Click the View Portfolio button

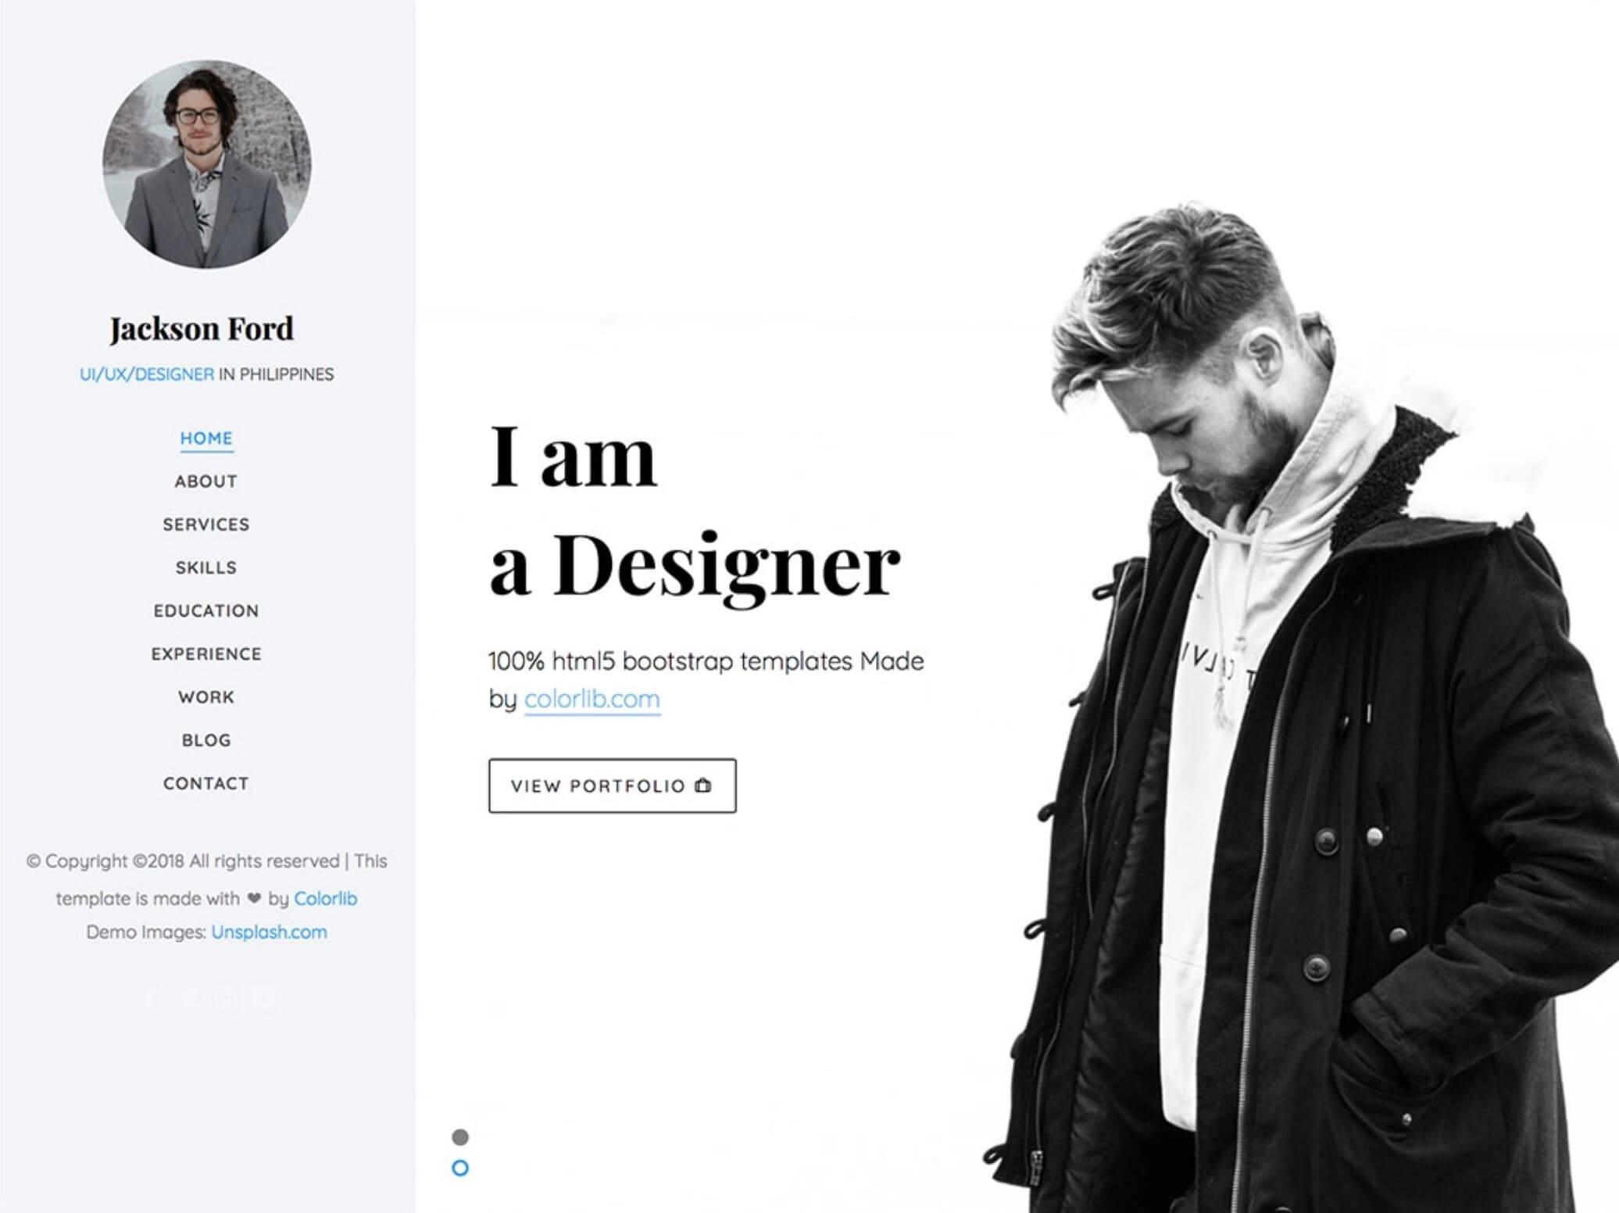(613, 785)
